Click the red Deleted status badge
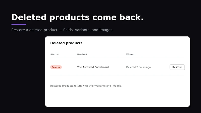201x113 pixels. point(56,67)
